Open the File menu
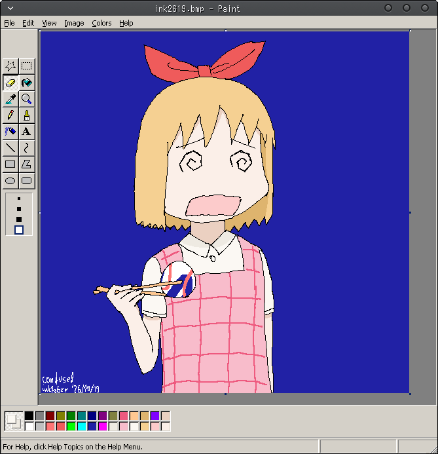The height and width of the screenshot is (454, 438). [x=9, y=23]
